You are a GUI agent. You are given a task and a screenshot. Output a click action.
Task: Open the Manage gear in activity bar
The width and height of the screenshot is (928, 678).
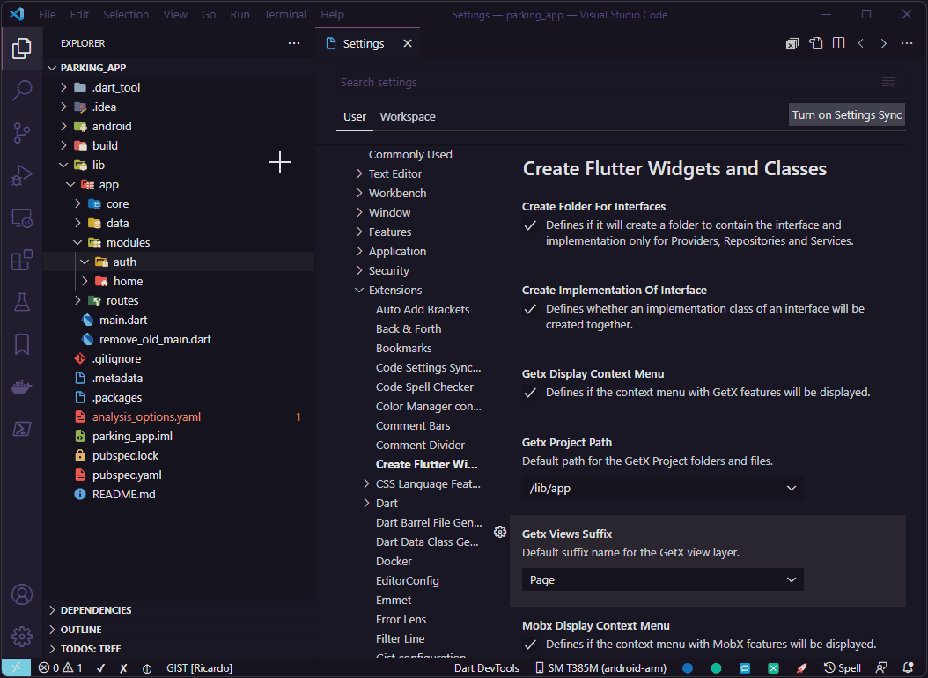click(22, 637)
